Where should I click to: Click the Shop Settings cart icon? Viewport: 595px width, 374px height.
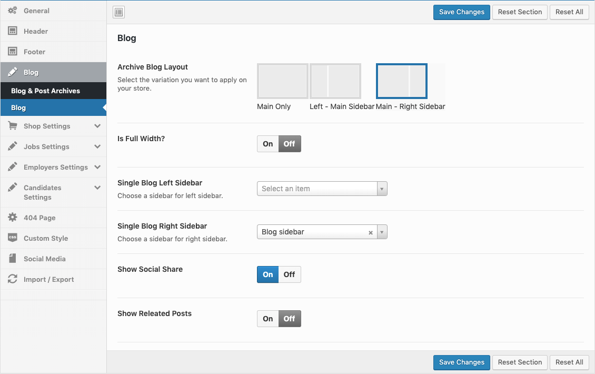(x=13, y=126)
